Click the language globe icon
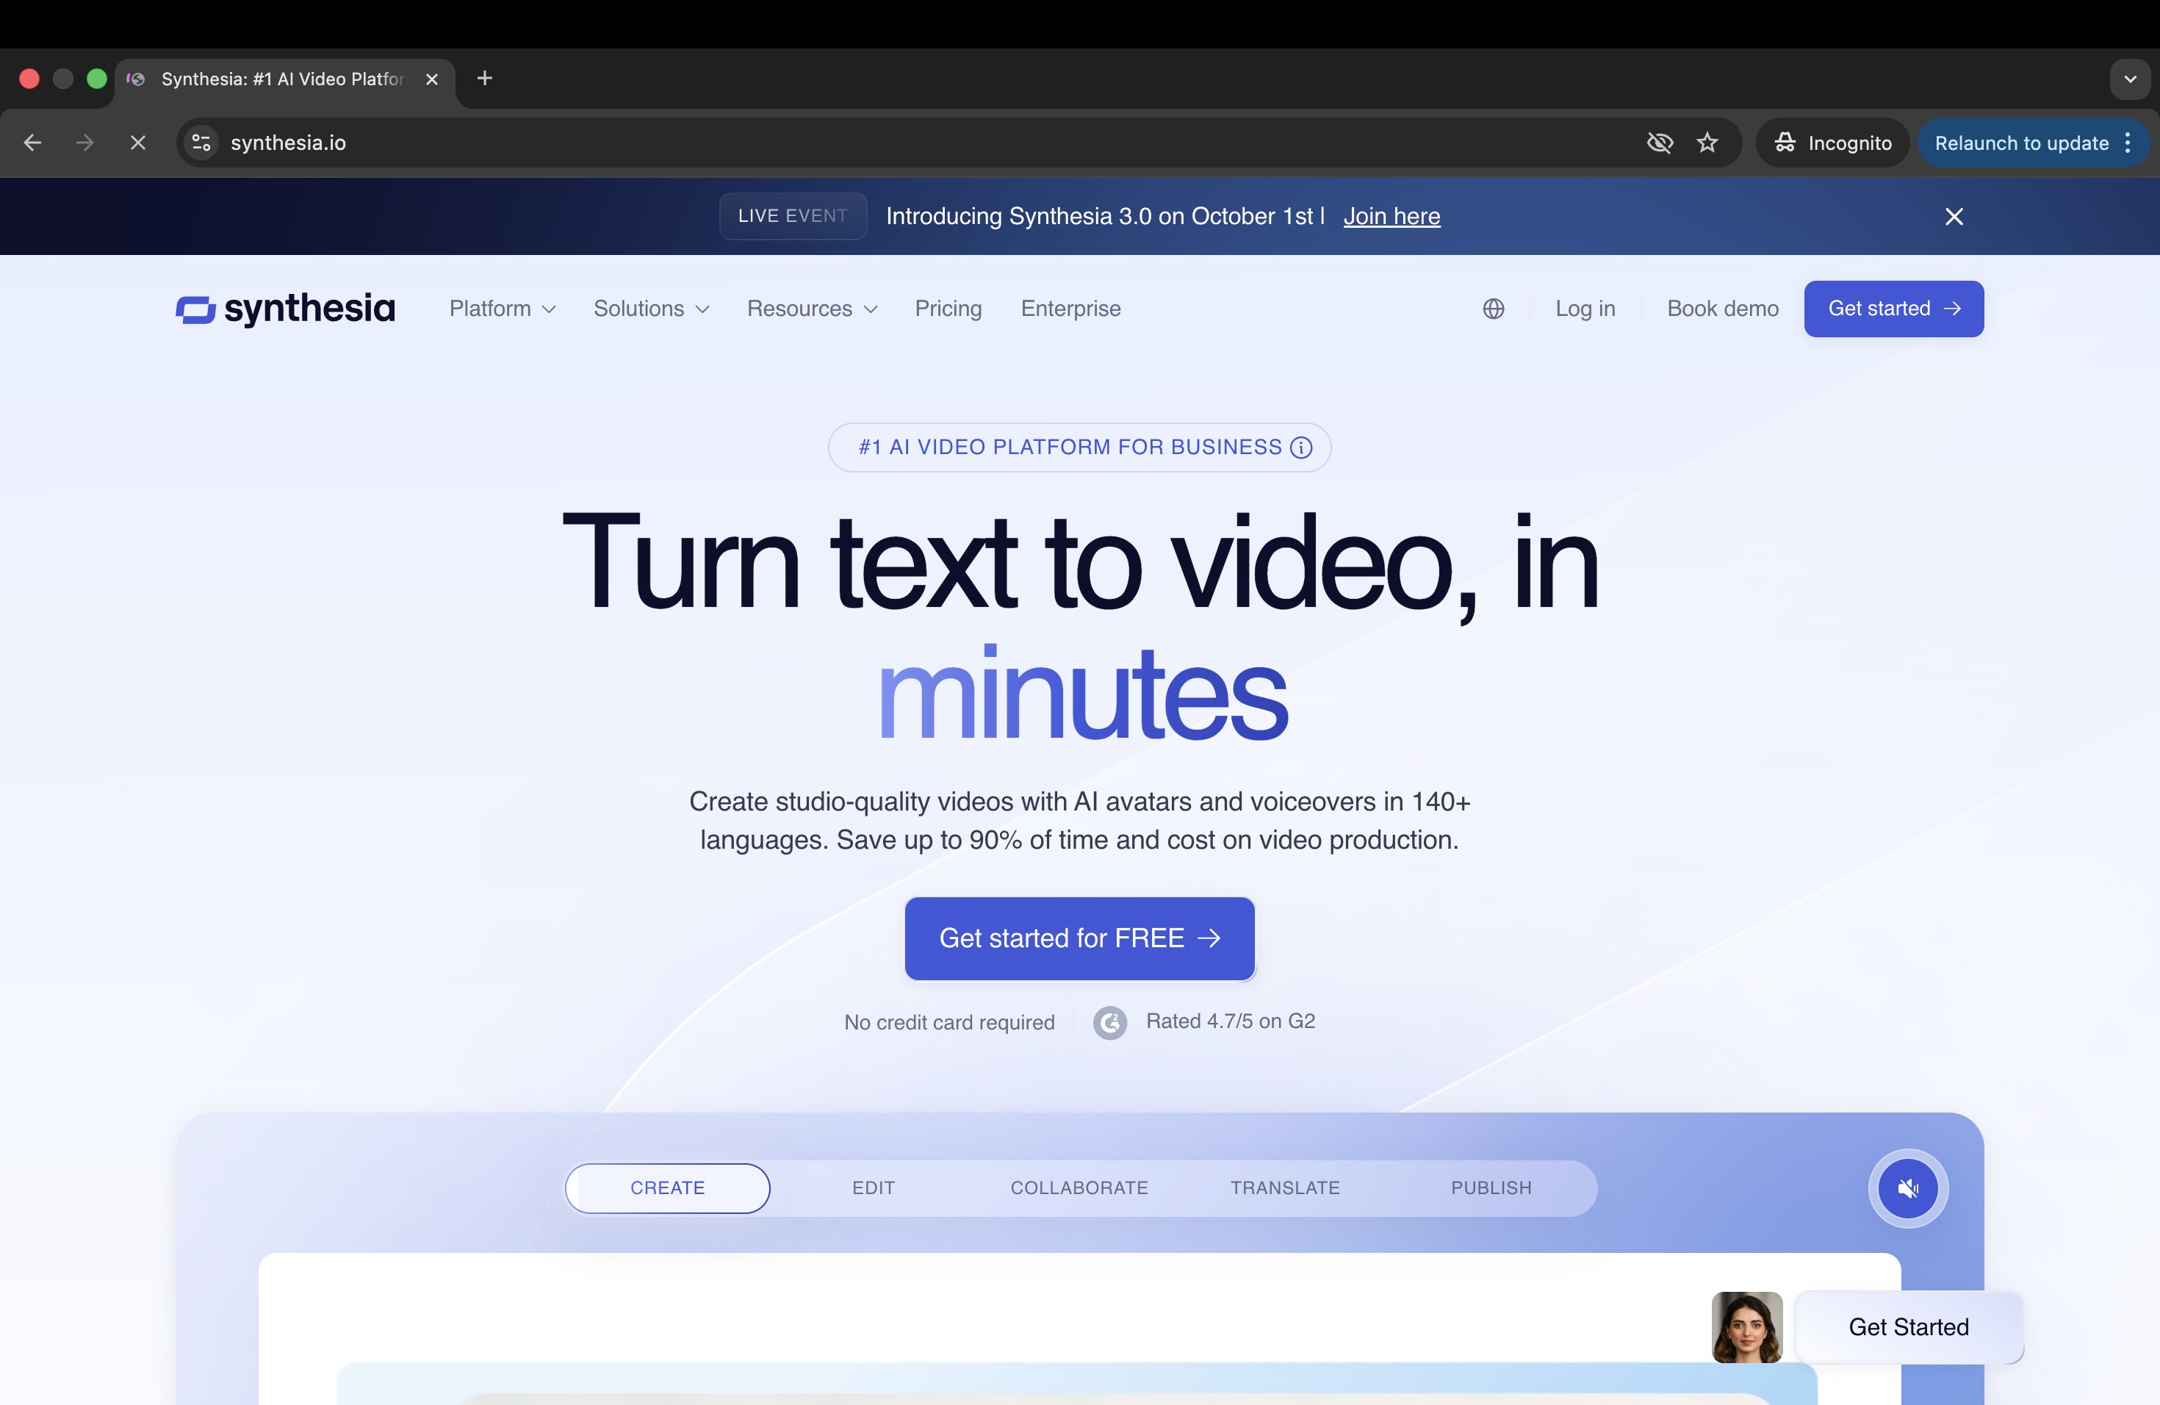Viewport: 2160px width, 1405px height. (1493, 309)
